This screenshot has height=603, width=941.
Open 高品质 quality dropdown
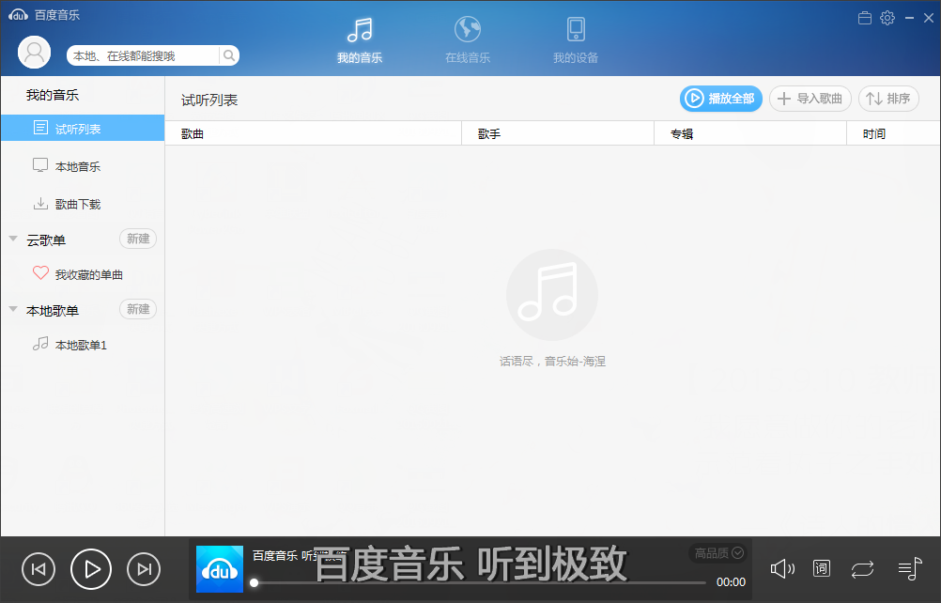(x=718, y=552)
